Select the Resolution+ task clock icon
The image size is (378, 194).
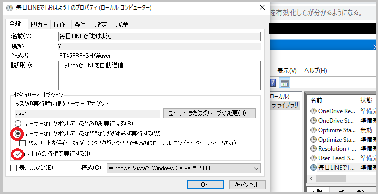click(313, 148)
